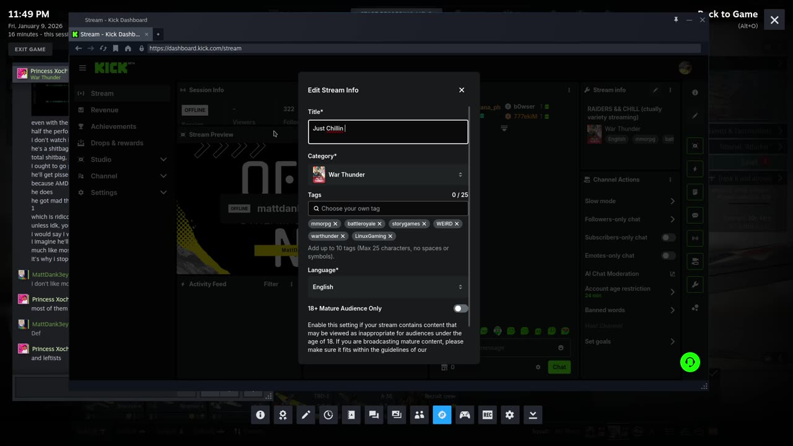The image size is (793, 446).
Task: Go to home page via home icon
Action: (x=128, y=48)
